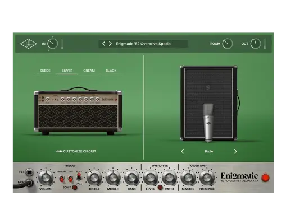Click the output level meter next to OUT
286x224 pixels.
265,44
